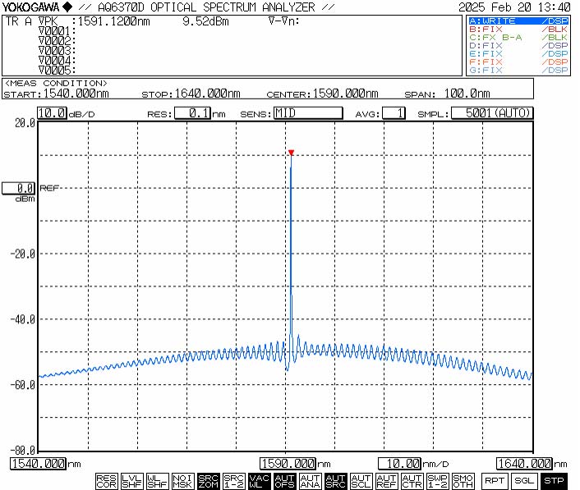This screenshot has width=580, height=490.
Task: Open the SENS MID sensitivity selector
Action: (307, 113)
